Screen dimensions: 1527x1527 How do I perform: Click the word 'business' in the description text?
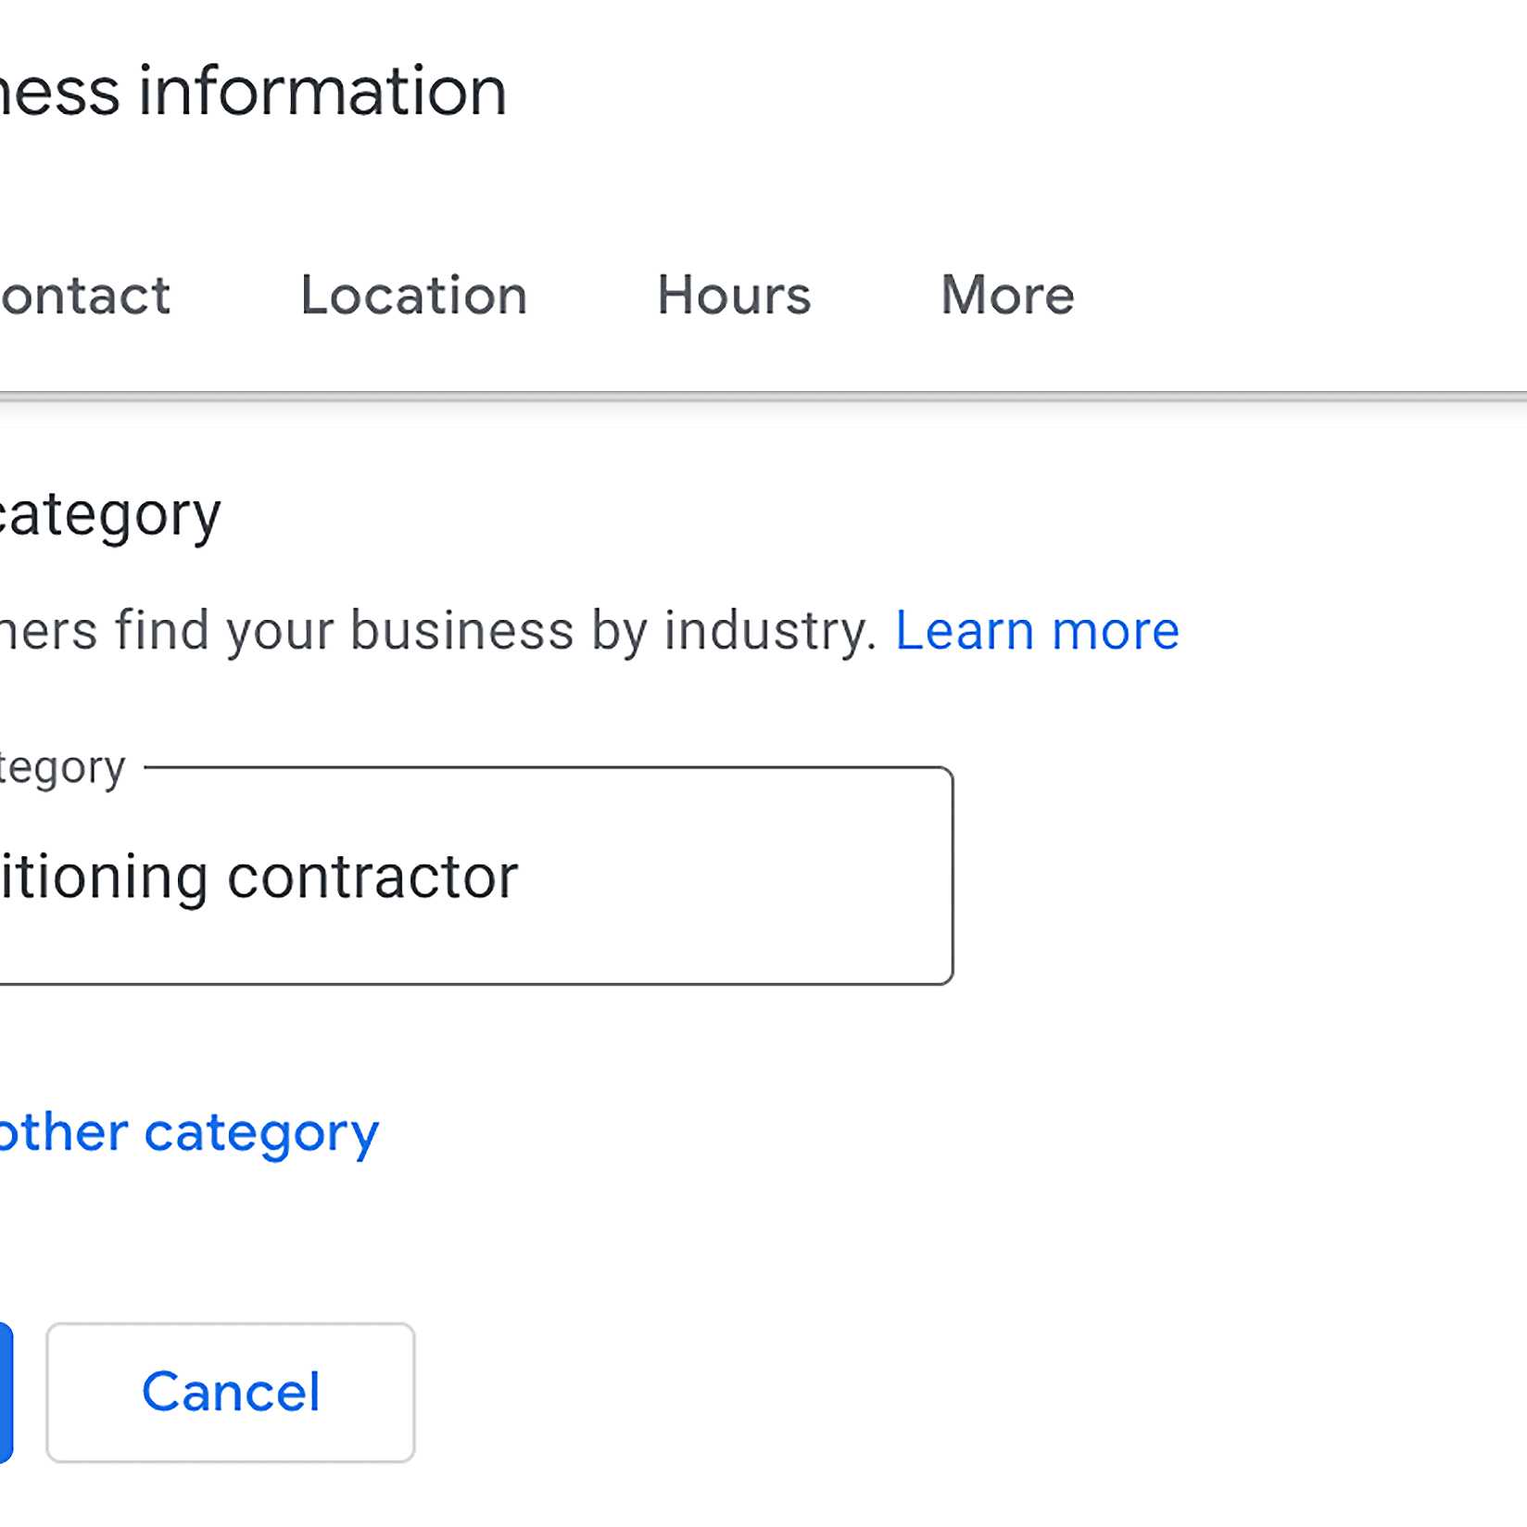(x=461, y=632)
